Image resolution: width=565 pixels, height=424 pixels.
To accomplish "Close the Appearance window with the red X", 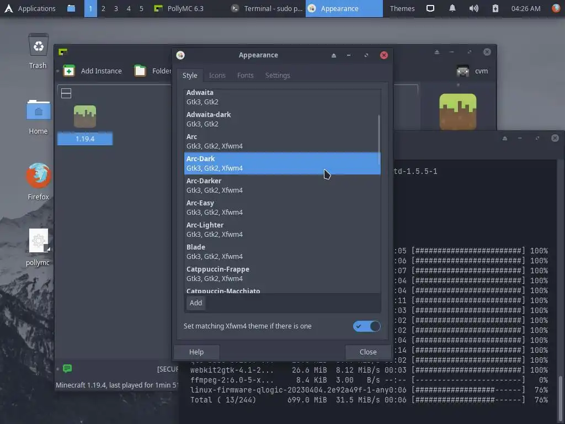I will tap(384, 55).
